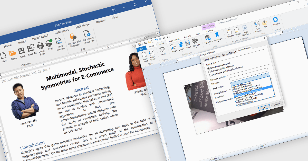Collapse the Save as type dropdown arrow
This screenshot has width=308, height=161.
pos(268,74)
